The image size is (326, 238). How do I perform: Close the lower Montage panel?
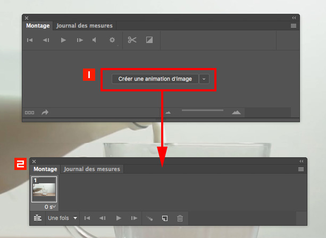pos(34,161)
